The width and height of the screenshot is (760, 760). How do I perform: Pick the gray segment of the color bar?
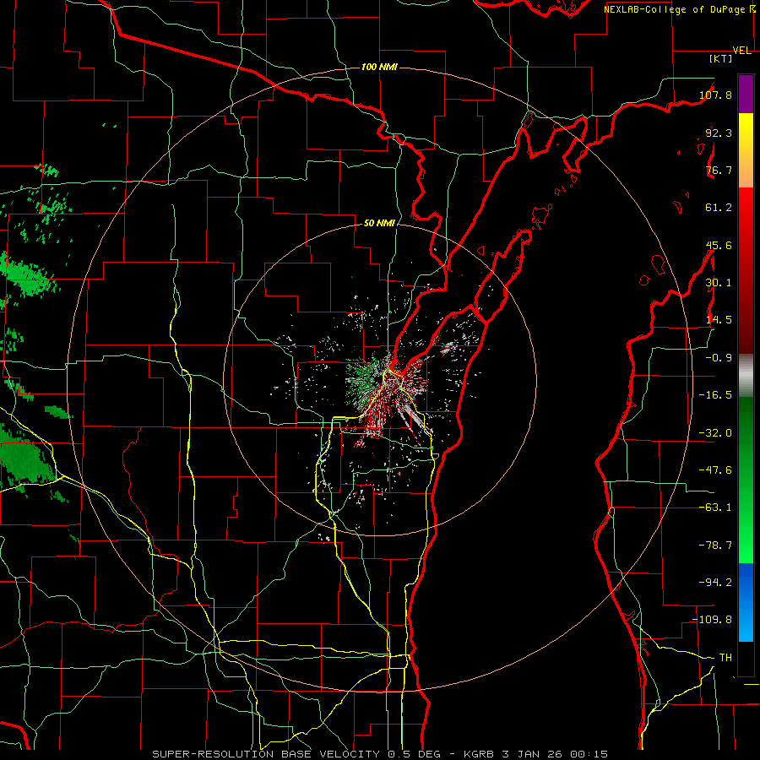pos(746,376)
